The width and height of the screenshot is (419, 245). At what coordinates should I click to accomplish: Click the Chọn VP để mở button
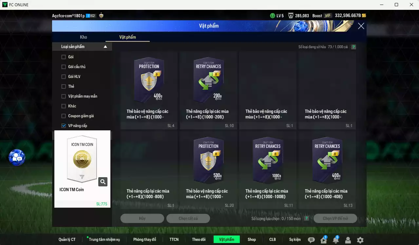pyautogui.click(x=335, y=218)
